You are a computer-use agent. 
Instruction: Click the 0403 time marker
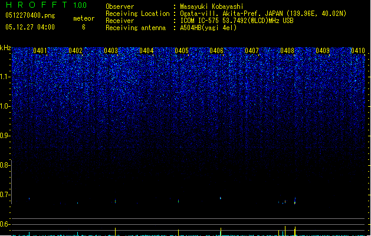111,51
